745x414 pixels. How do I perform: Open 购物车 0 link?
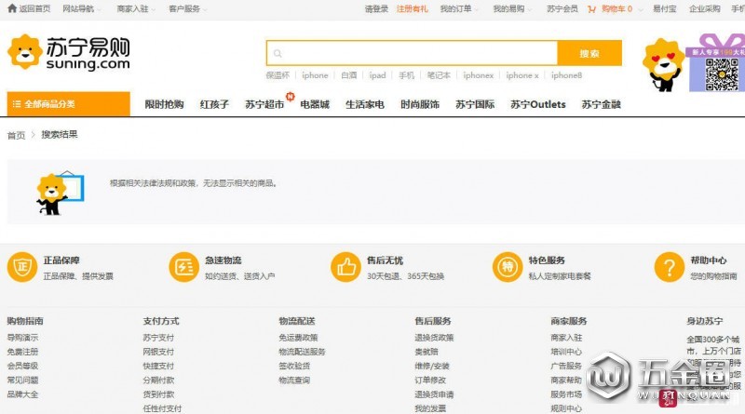click(x=616, y=8)
